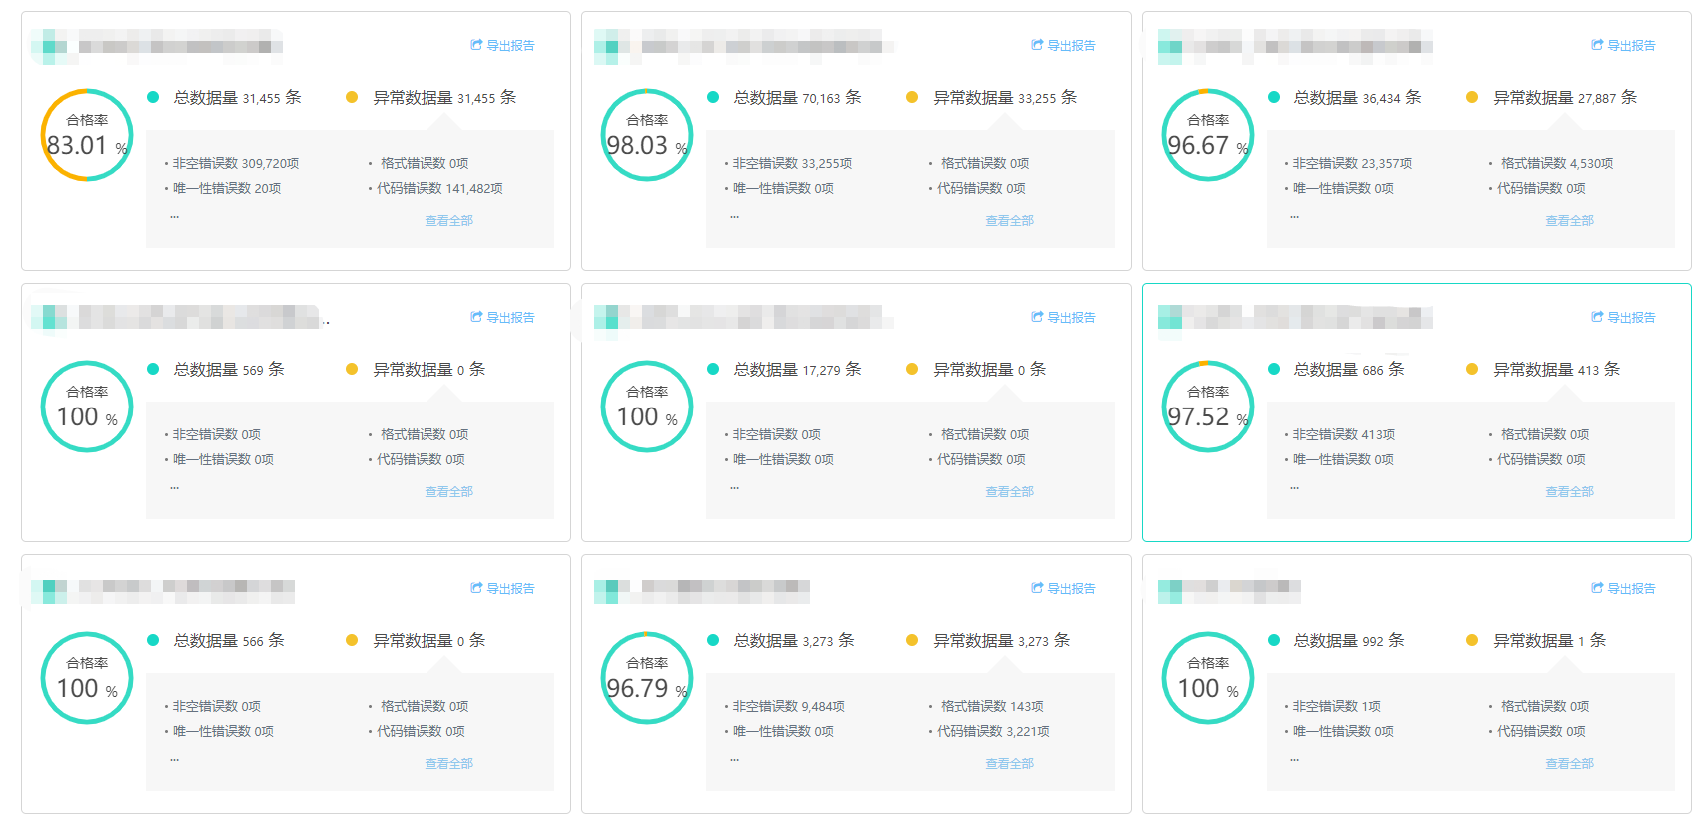Select export report icon on 96.79% card
Image resolution: width=1707 pixels, height=816 pixels.
[x=1038, y=588]
